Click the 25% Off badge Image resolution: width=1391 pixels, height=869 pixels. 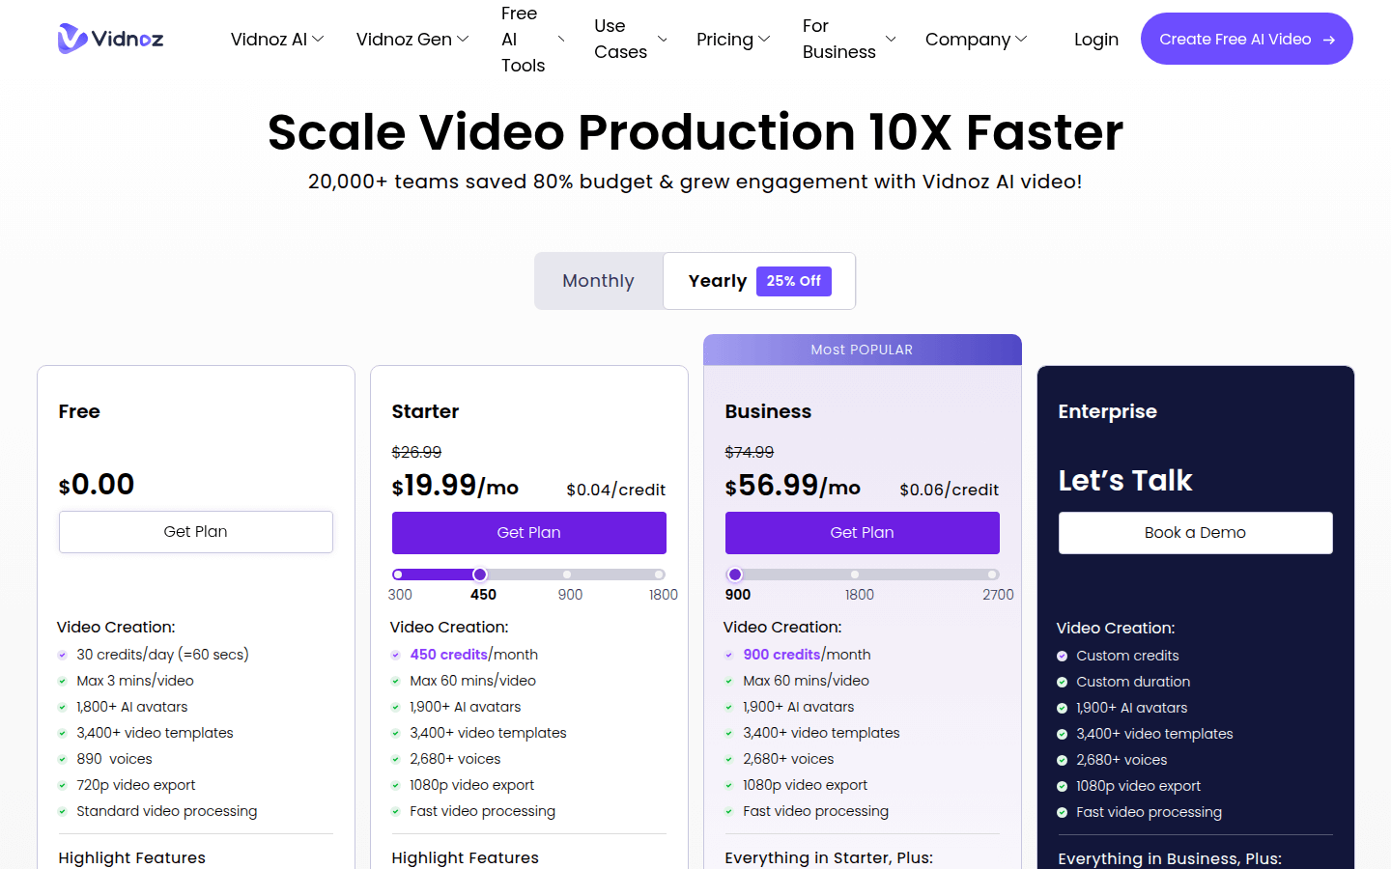(x=793, y=281)
